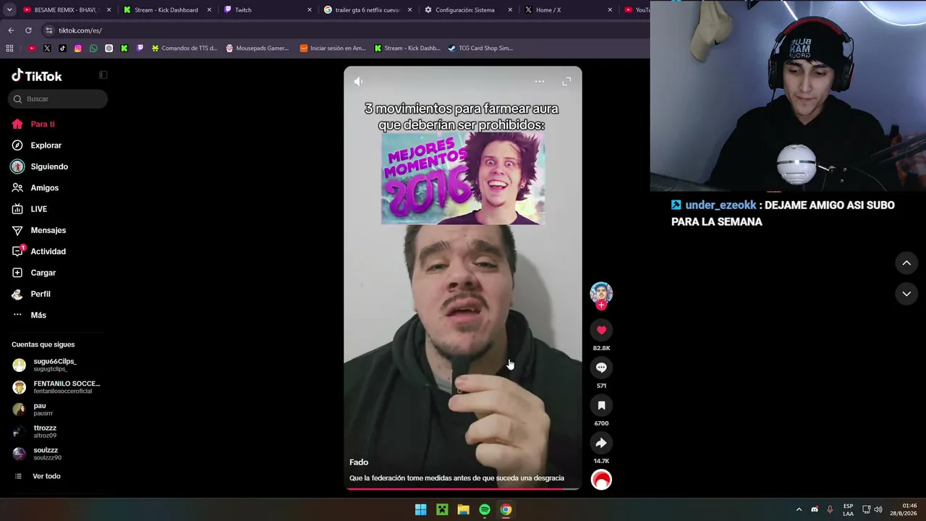Screen dimensions: 926x521
Task: Click the red video progress bar
Action: point(462,488)
